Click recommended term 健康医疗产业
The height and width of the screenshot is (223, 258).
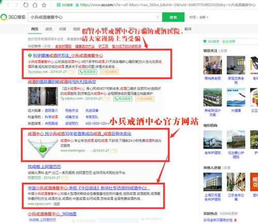(x=85, y=46)
